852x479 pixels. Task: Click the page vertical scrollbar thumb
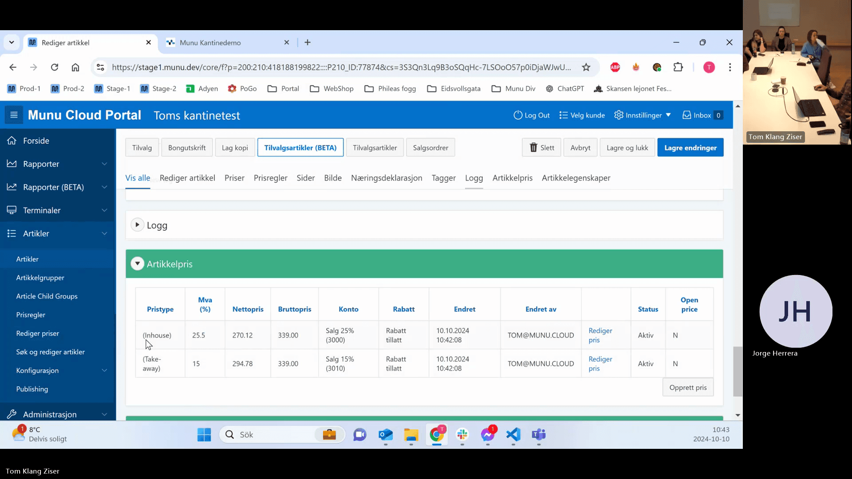[738, 372]
